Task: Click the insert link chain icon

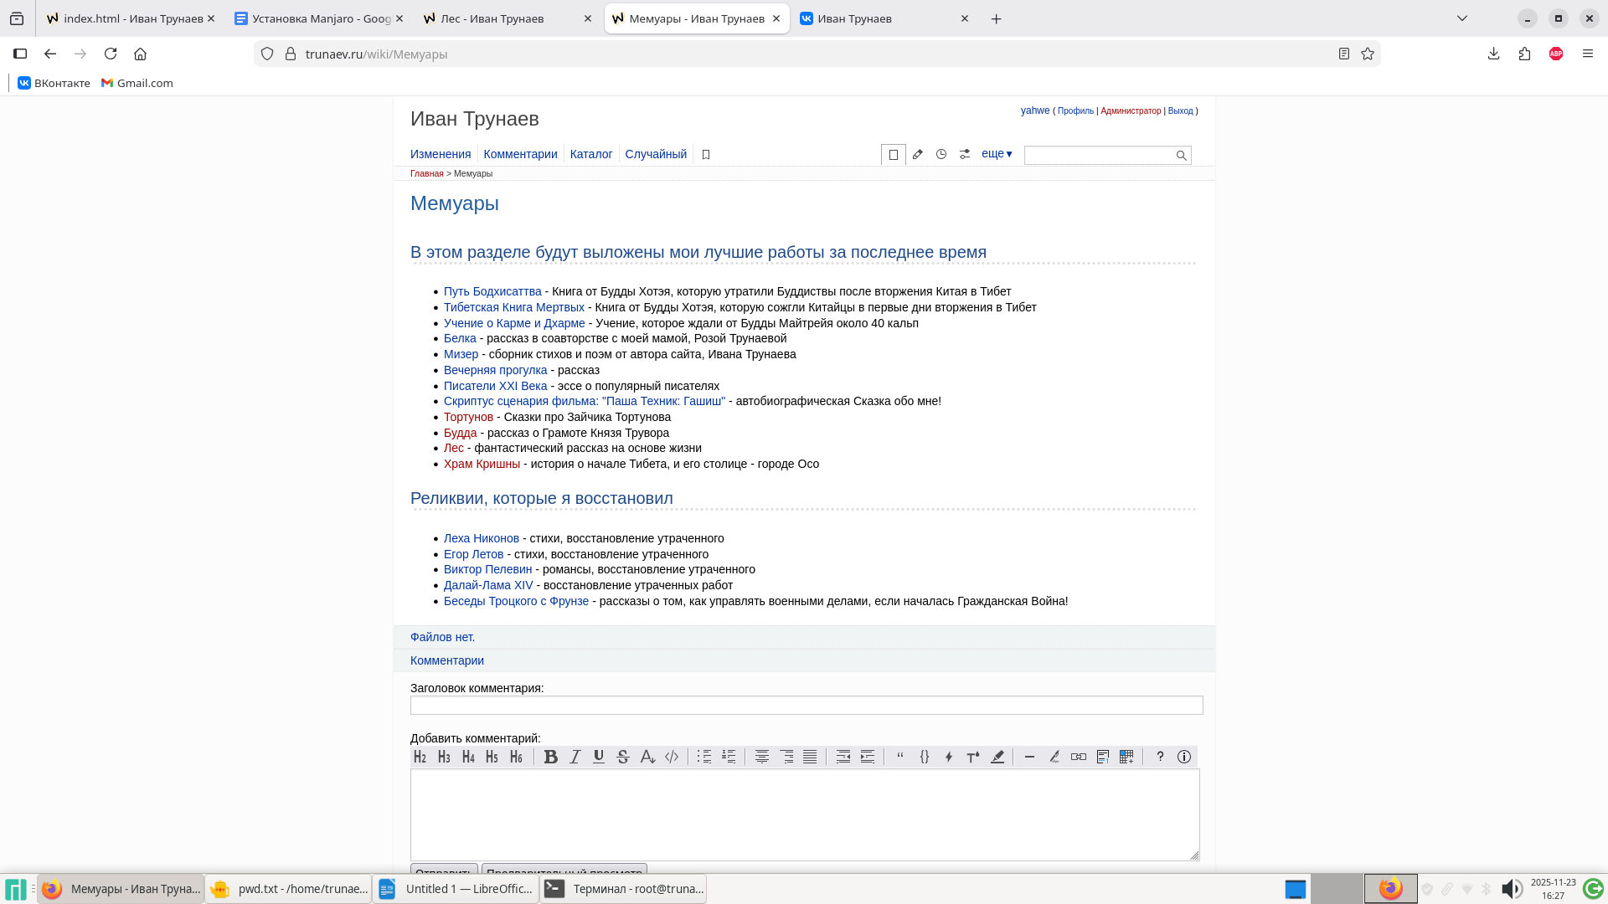Action: pos(1079,757)
